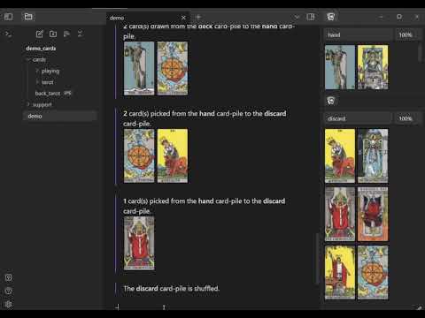425x318 pixels.
Task: Open the discard pile selector dropdown
Action: click(358, 118)
